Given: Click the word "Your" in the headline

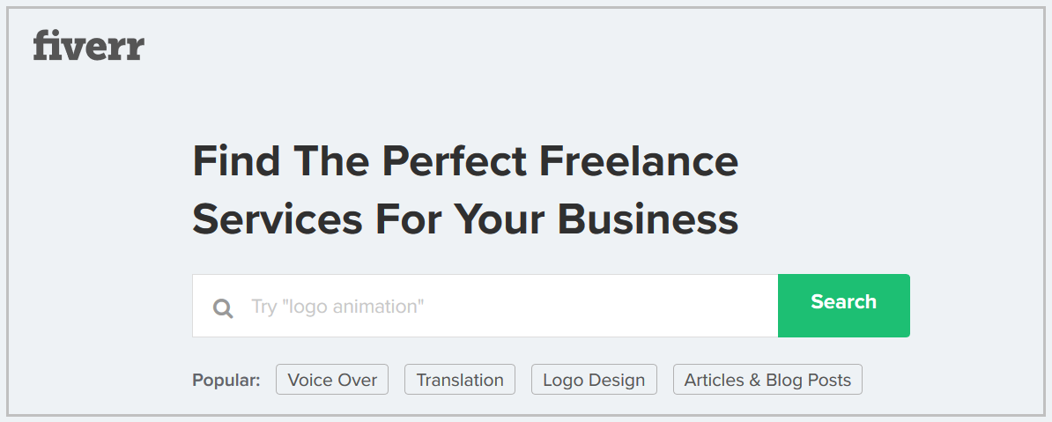Looking at the screenshot, I should 501,218.
